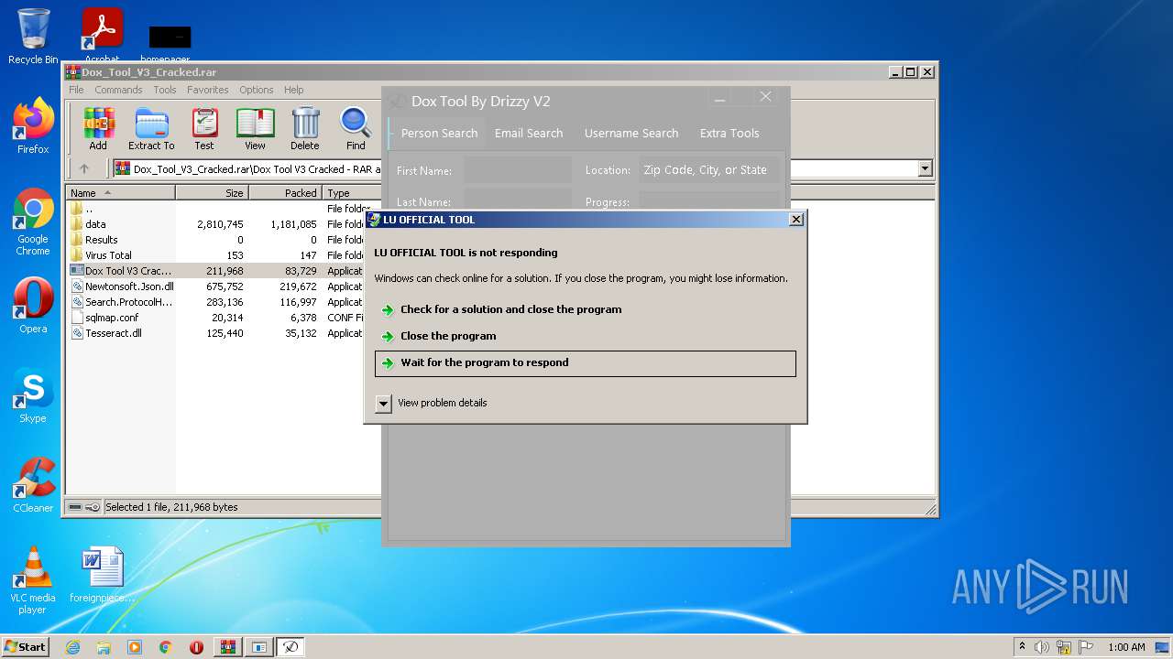Screen dimensions: 1173x659
Task: Click the network tray icon
Action: 1064,647
